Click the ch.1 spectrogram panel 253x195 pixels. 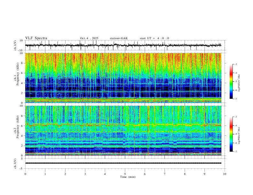[x=123, y=78]
